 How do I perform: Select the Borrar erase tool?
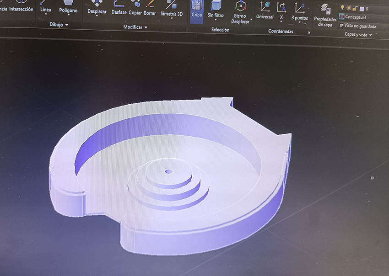(x=150, y=9)
